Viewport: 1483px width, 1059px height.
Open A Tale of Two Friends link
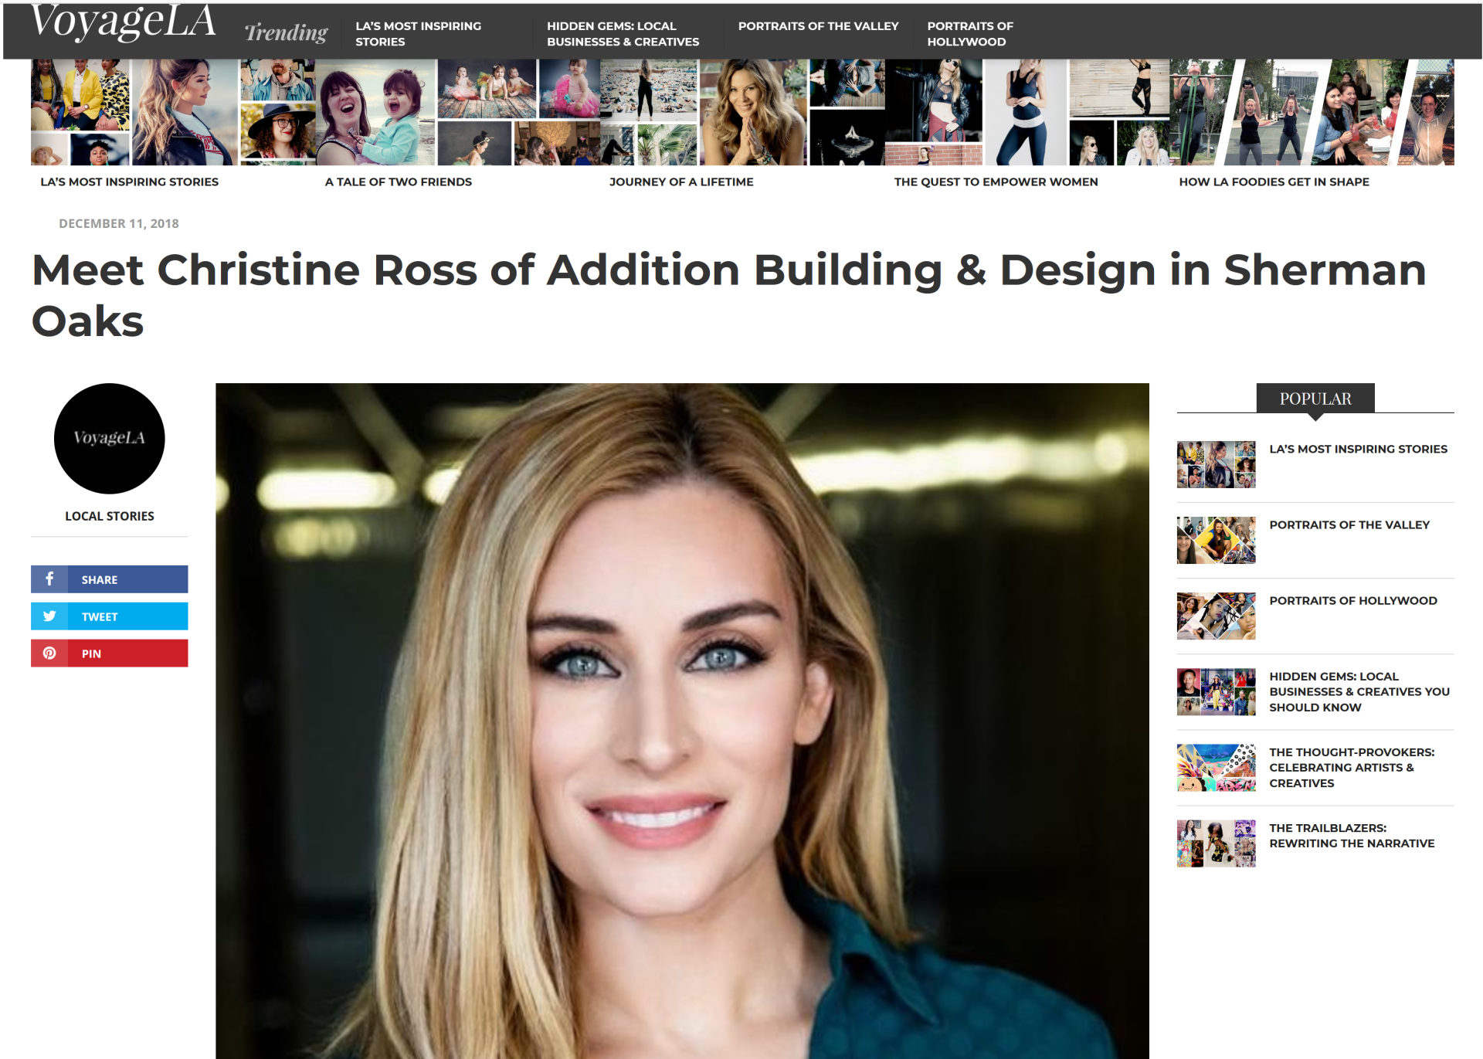pyautogui.click(x=398, y=182)
